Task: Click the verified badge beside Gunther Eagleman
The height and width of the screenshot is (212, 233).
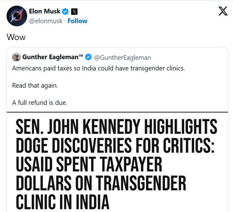Action: tap(88, 57)
